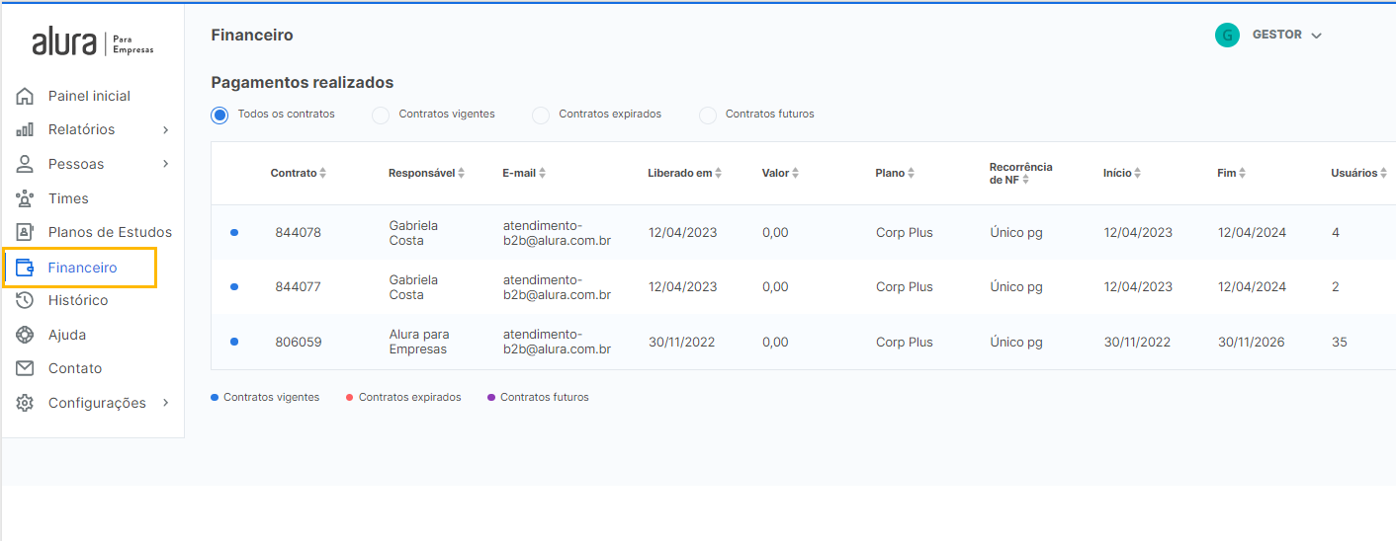Open the Financeiro menu item
This screenshot has width=1396, height=541.
82,268
